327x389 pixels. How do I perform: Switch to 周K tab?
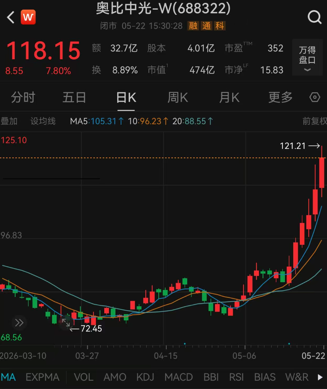click(x=178, y=97)
